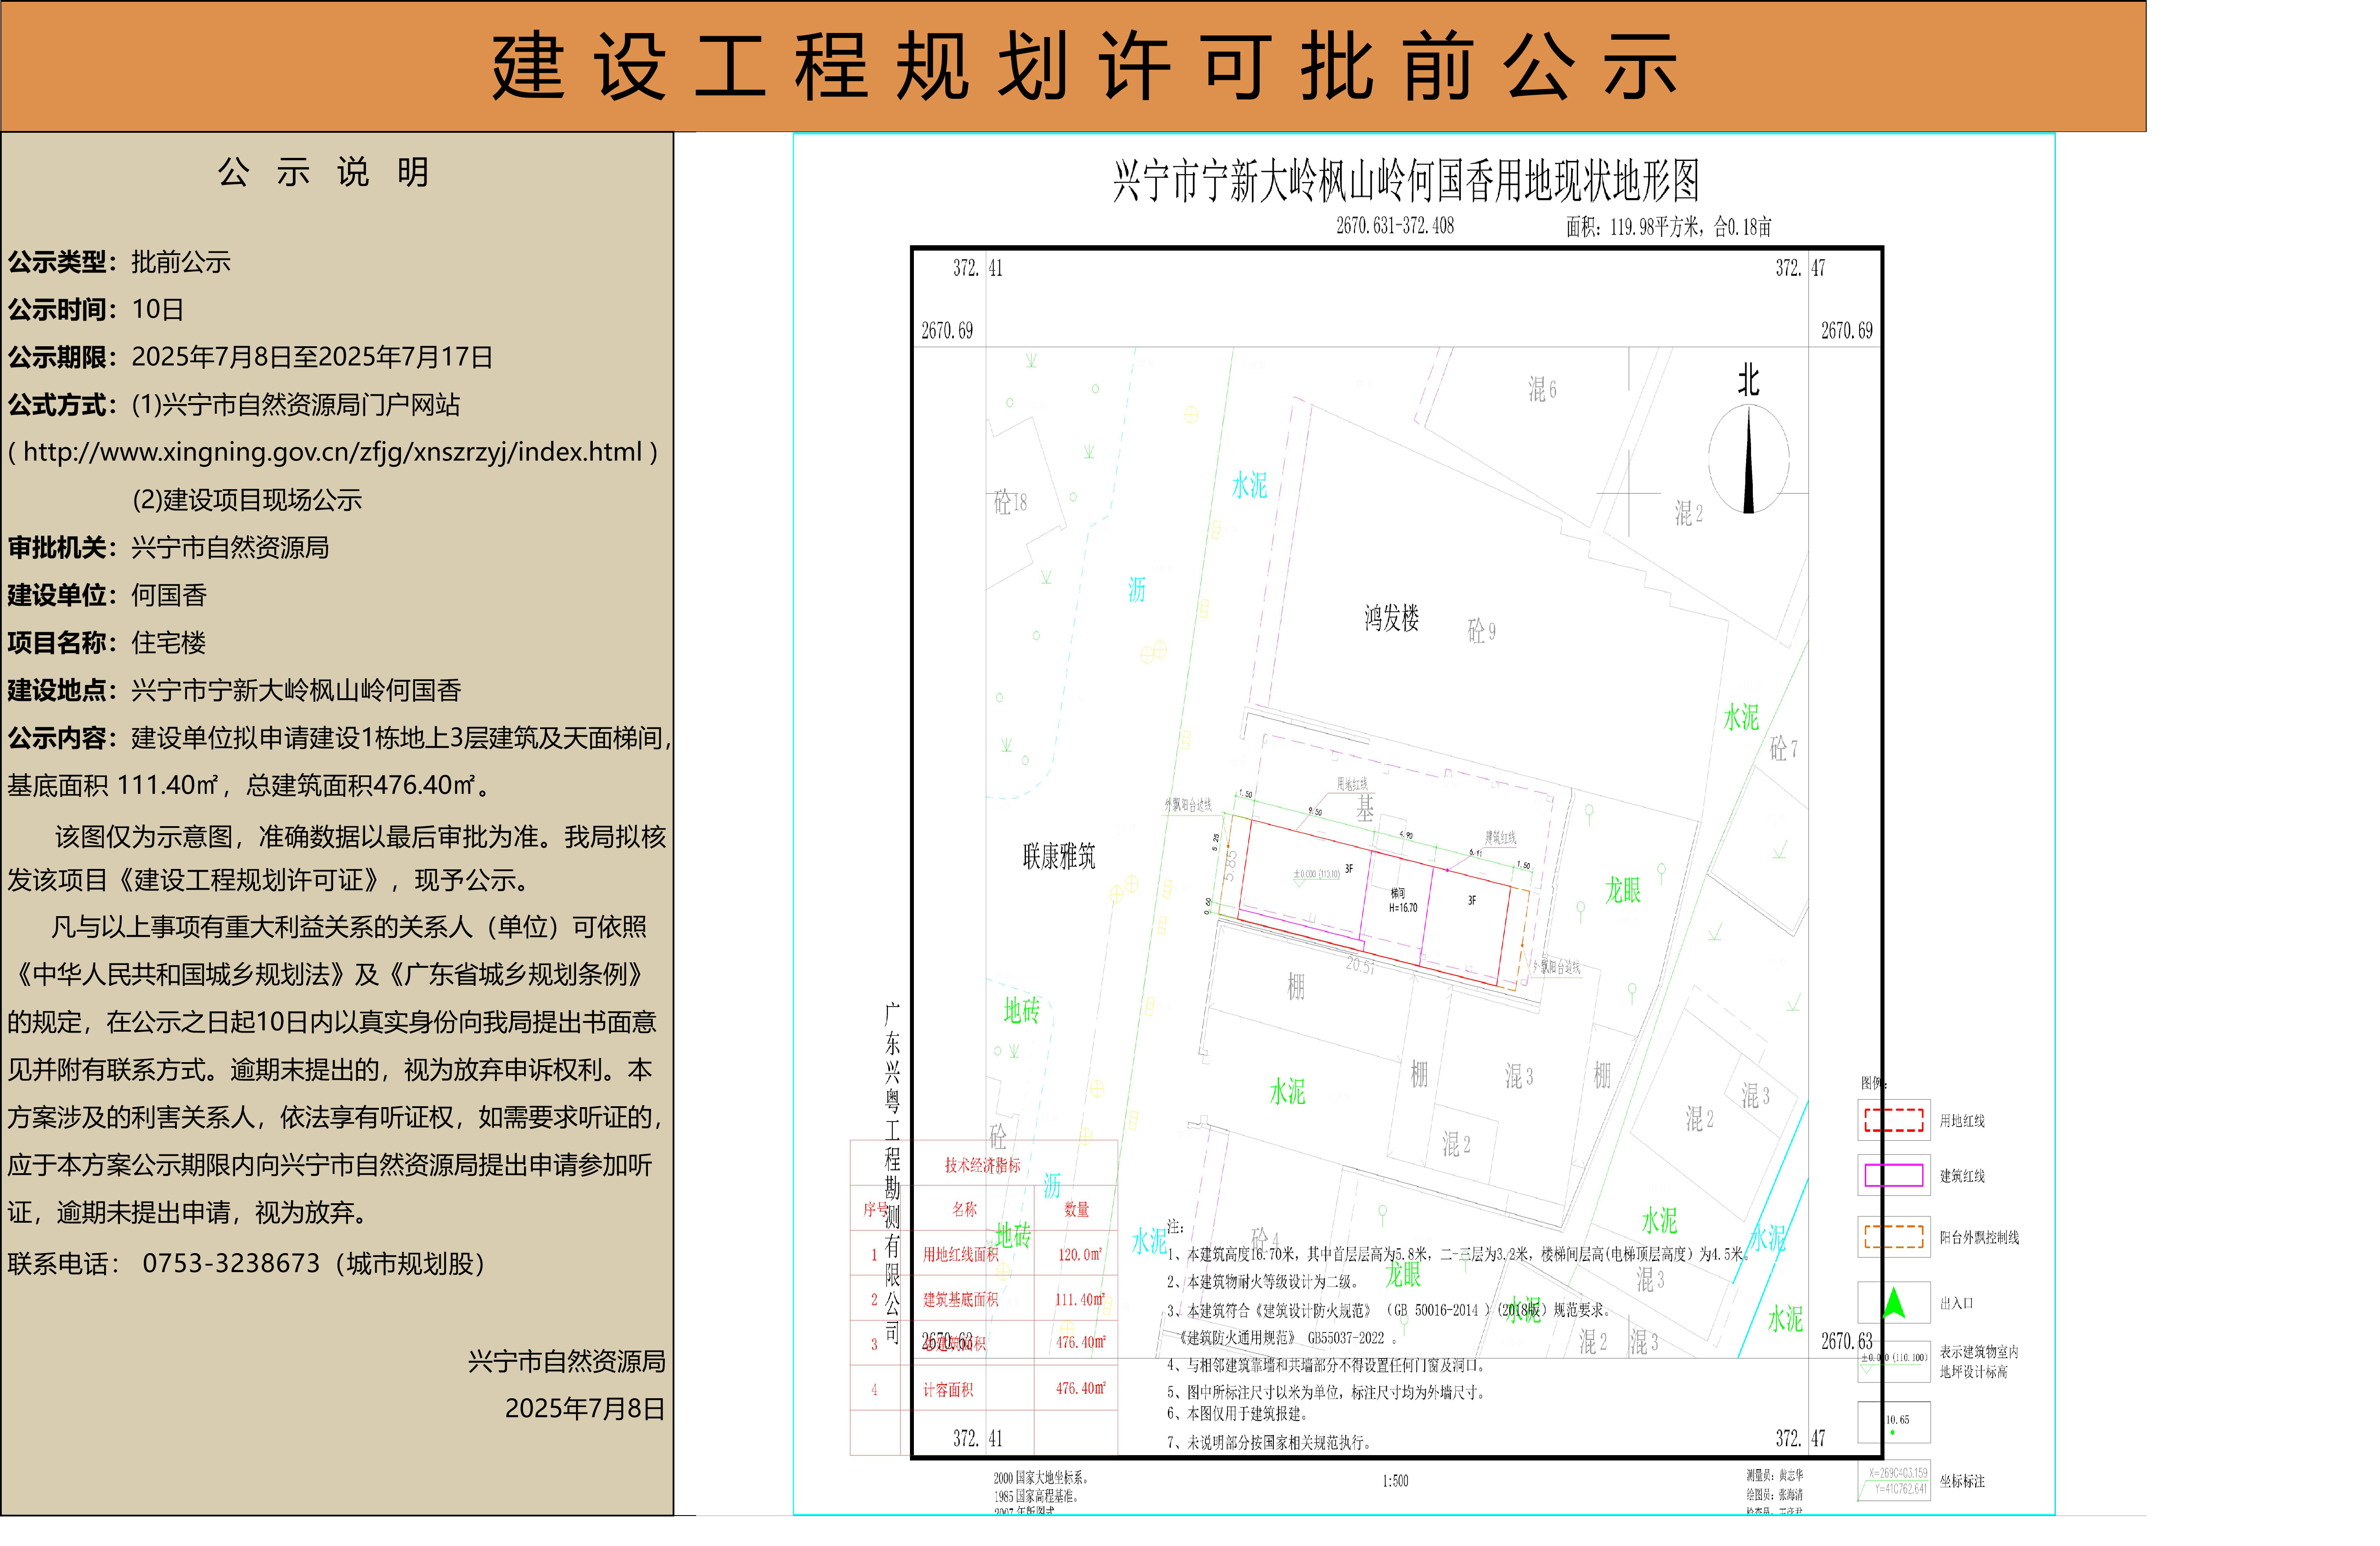This screenshot has width=2380, height=1546.
Task: Click the 1:500 scale text
Action: click(x=1395, y=1481)
